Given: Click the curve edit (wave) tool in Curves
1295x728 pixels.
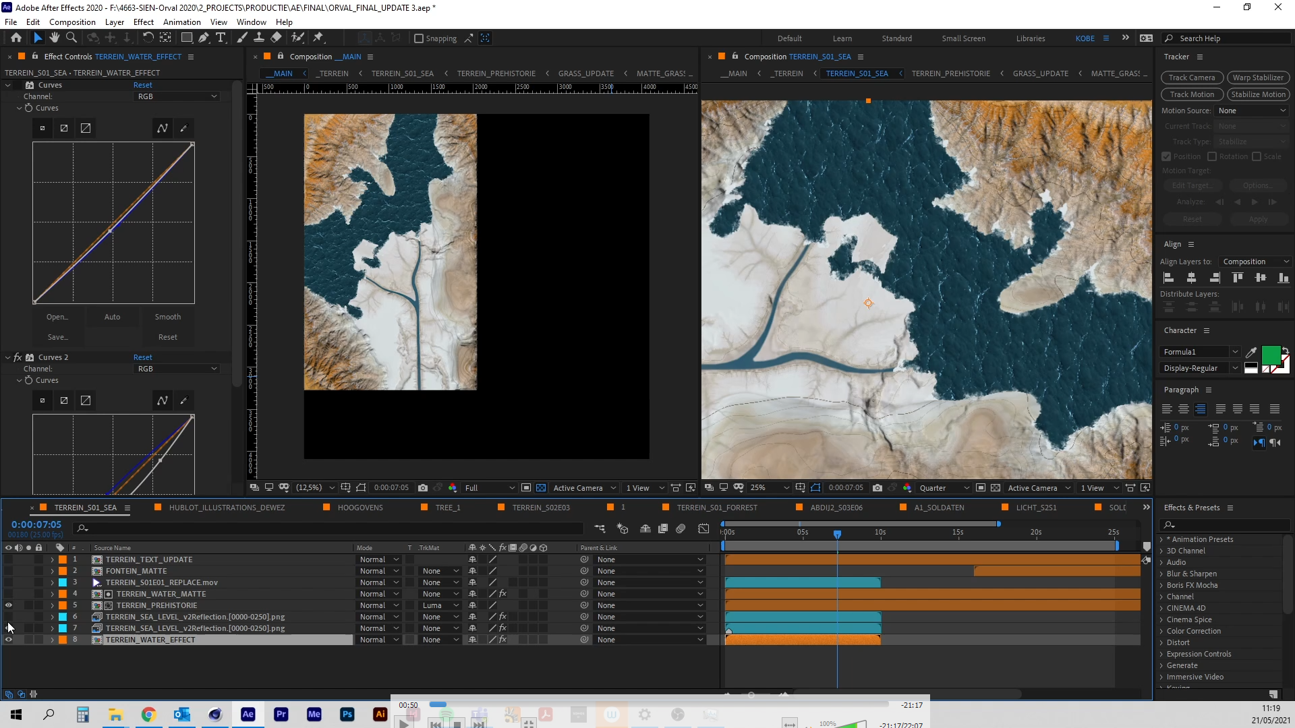Looking at the screenshot, I should click(x=163, y=128).
